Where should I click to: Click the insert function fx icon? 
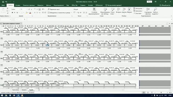pyautogui.click(x=25, y=19)
